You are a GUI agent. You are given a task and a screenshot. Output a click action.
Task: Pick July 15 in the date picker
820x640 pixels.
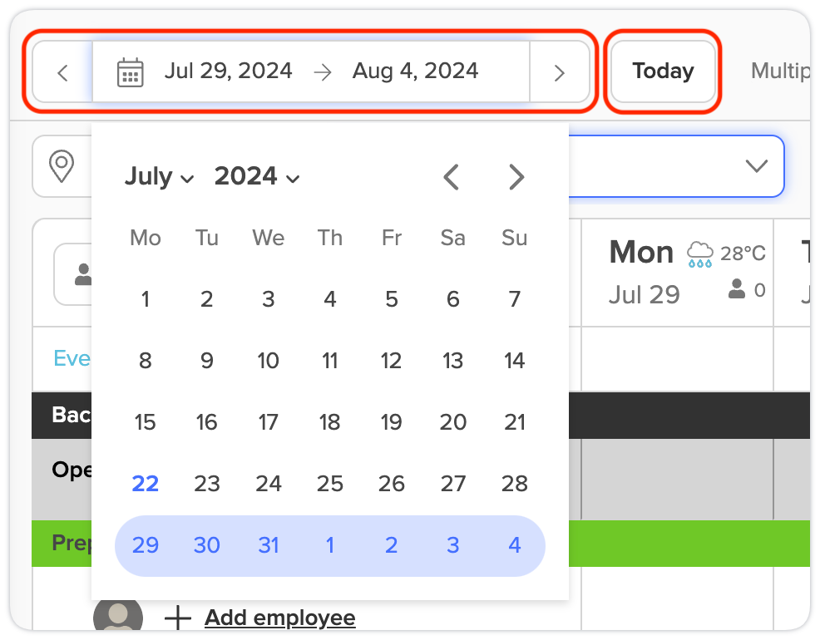pyautogui.click(x=146, y=422)
